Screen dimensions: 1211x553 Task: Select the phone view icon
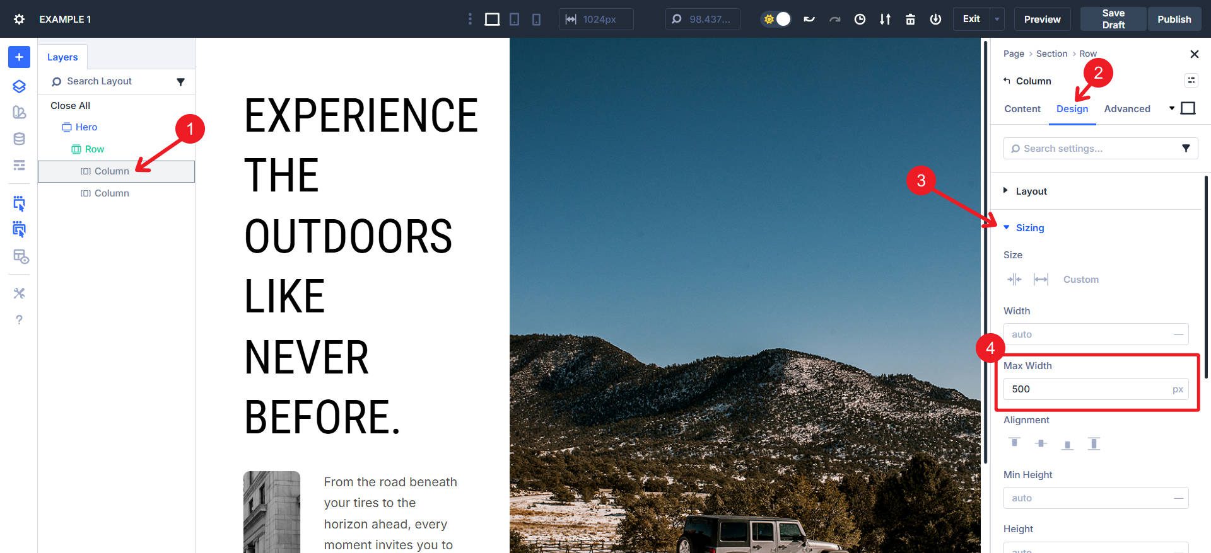(536, 20)
